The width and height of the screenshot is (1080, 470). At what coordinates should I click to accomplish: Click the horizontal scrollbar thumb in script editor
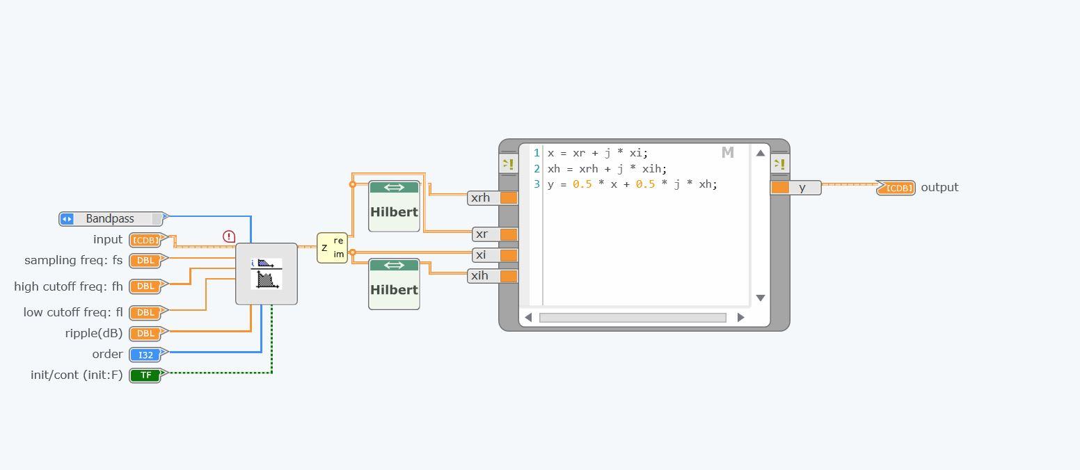(633, 318)
